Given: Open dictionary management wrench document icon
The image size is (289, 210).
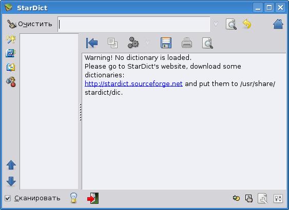Looking at the screenshot, I should (262, 198).
